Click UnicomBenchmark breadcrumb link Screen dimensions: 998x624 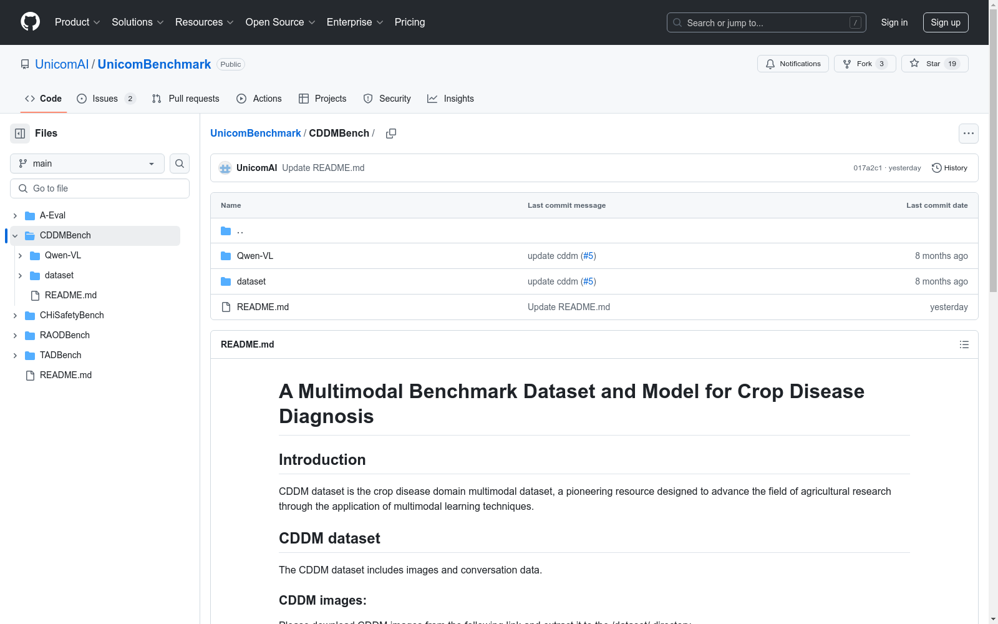[256, 134]
